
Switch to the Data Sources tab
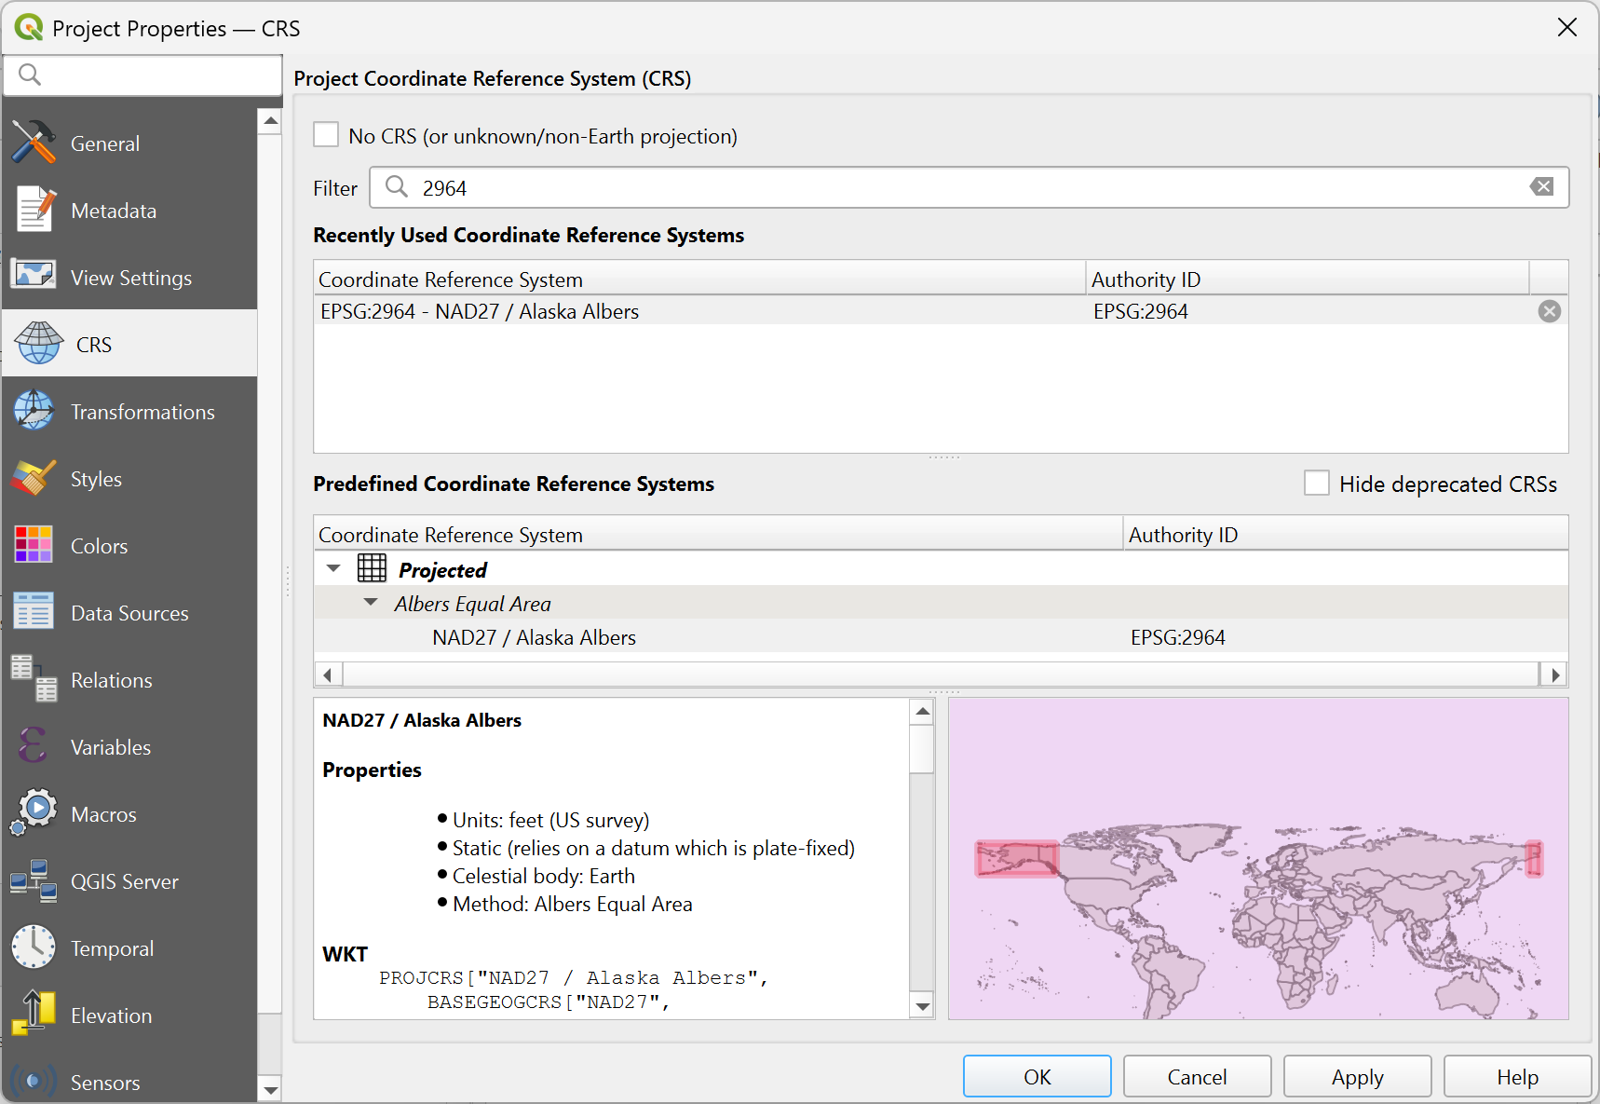click(x=129, y=613)
